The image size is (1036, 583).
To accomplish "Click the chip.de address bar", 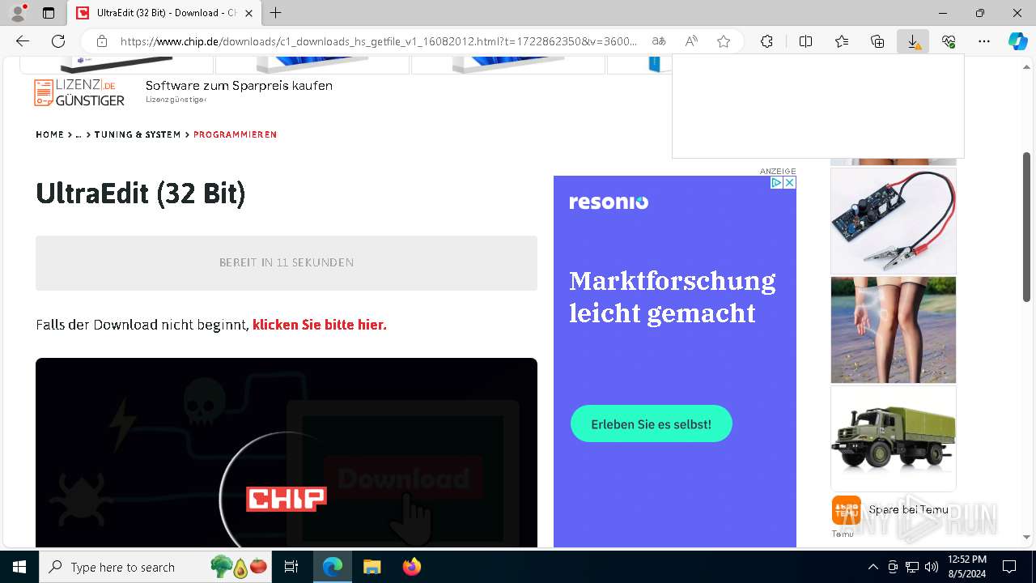I will coord(379,41).
